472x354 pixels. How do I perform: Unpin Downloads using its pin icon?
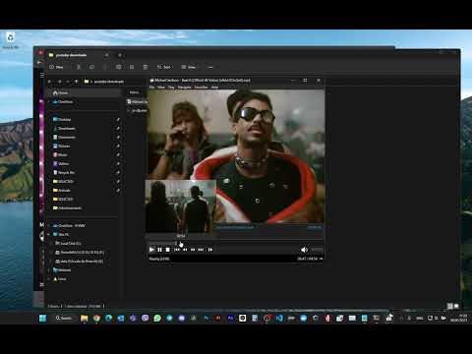click(118, 128)
